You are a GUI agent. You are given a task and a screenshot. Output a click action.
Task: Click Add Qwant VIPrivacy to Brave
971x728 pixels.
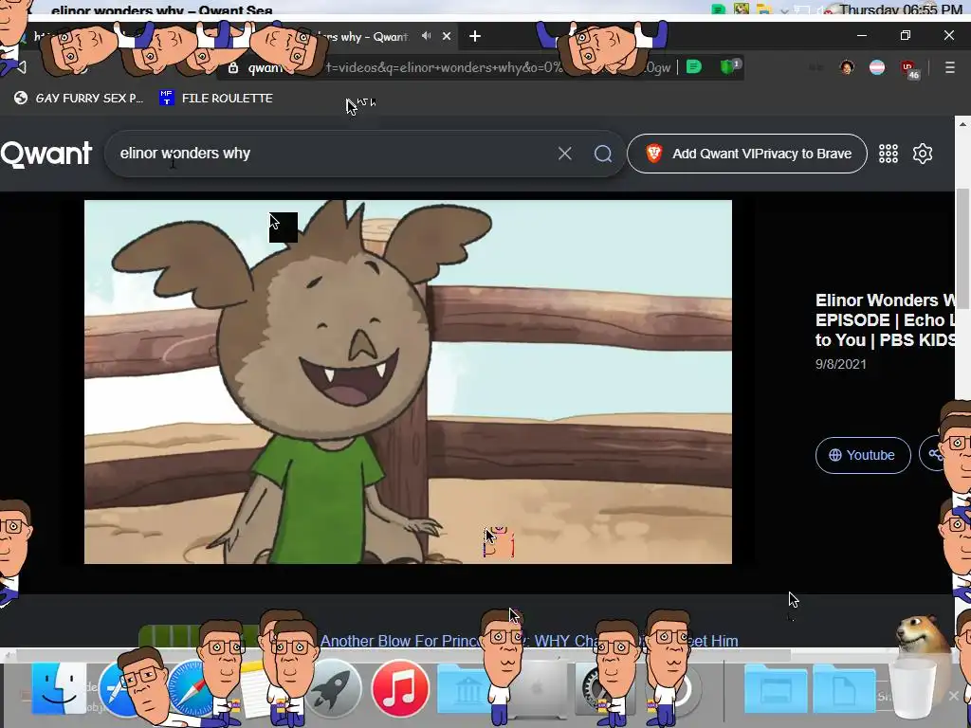(747, 154)
